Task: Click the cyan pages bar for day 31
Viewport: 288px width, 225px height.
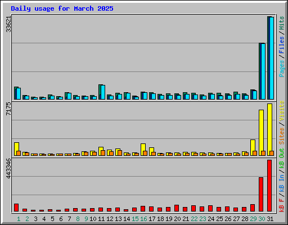Action: pos(272,58)
